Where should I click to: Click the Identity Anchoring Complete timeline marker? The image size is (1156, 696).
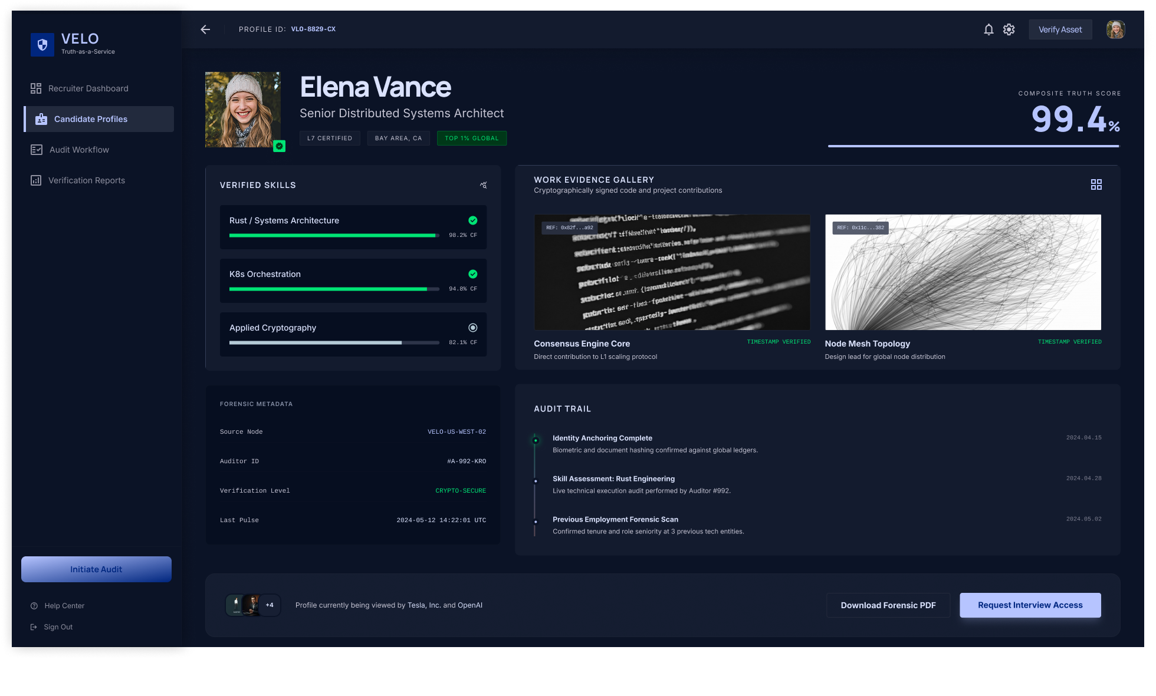coord(536,440)
